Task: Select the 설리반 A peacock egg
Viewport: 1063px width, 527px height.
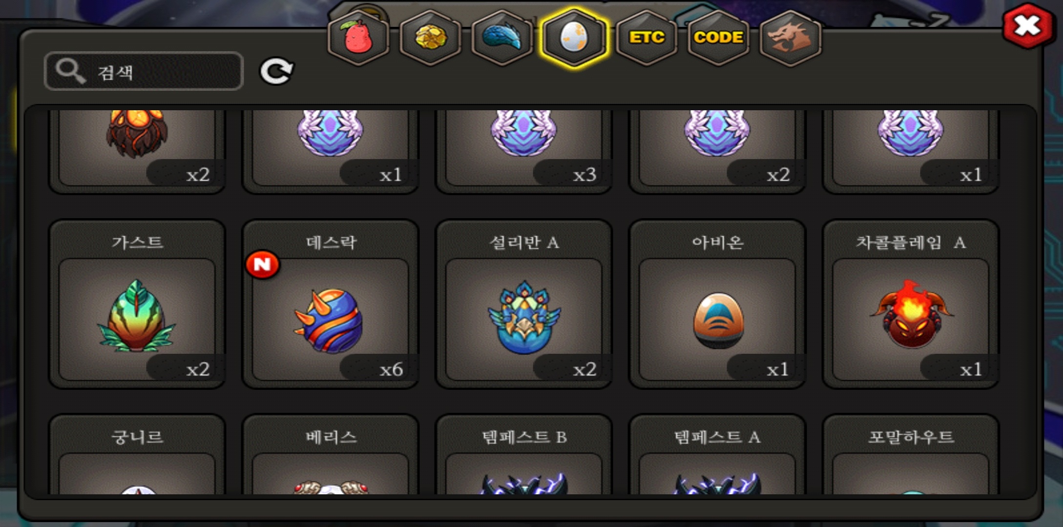Action: pyautogui.click(x=523, y=304)
